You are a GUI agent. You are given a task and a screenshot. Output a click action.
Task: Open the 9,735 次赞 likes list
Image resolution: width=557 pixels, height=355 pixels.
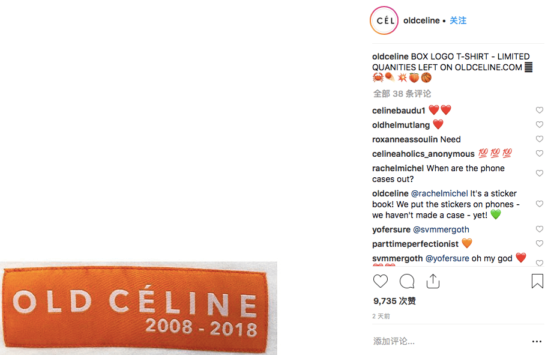coord(394,301)
